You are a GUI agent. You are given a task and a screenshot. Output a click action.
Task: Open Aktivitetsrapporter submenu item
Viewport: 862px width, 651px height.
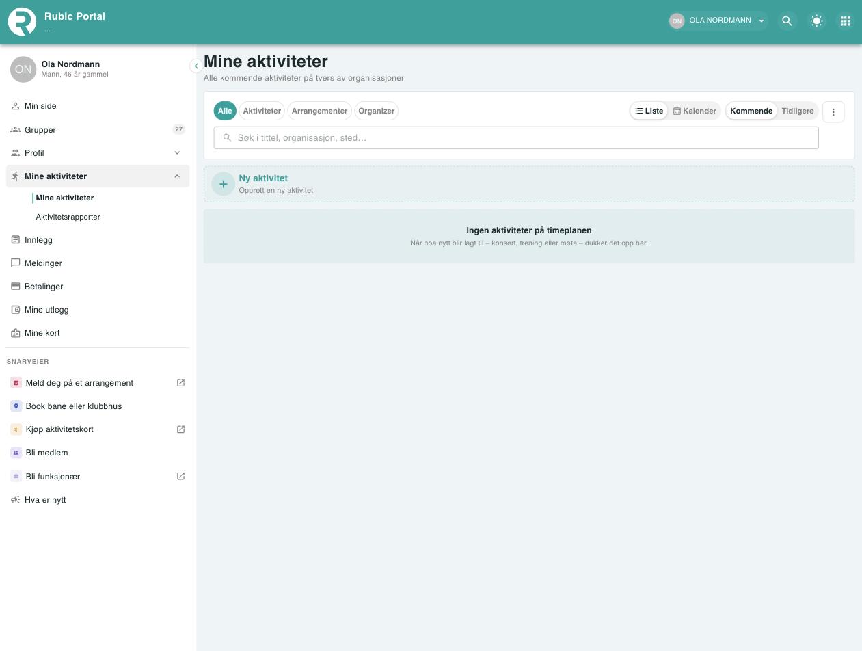click(68, 217)
